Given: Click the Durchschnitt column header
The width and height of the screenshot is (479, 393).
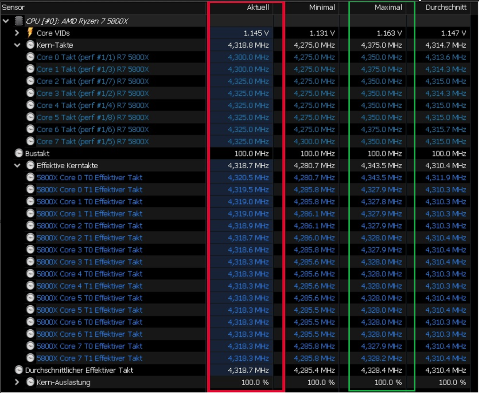Looking at the screenshot, I should coord(446,7).
